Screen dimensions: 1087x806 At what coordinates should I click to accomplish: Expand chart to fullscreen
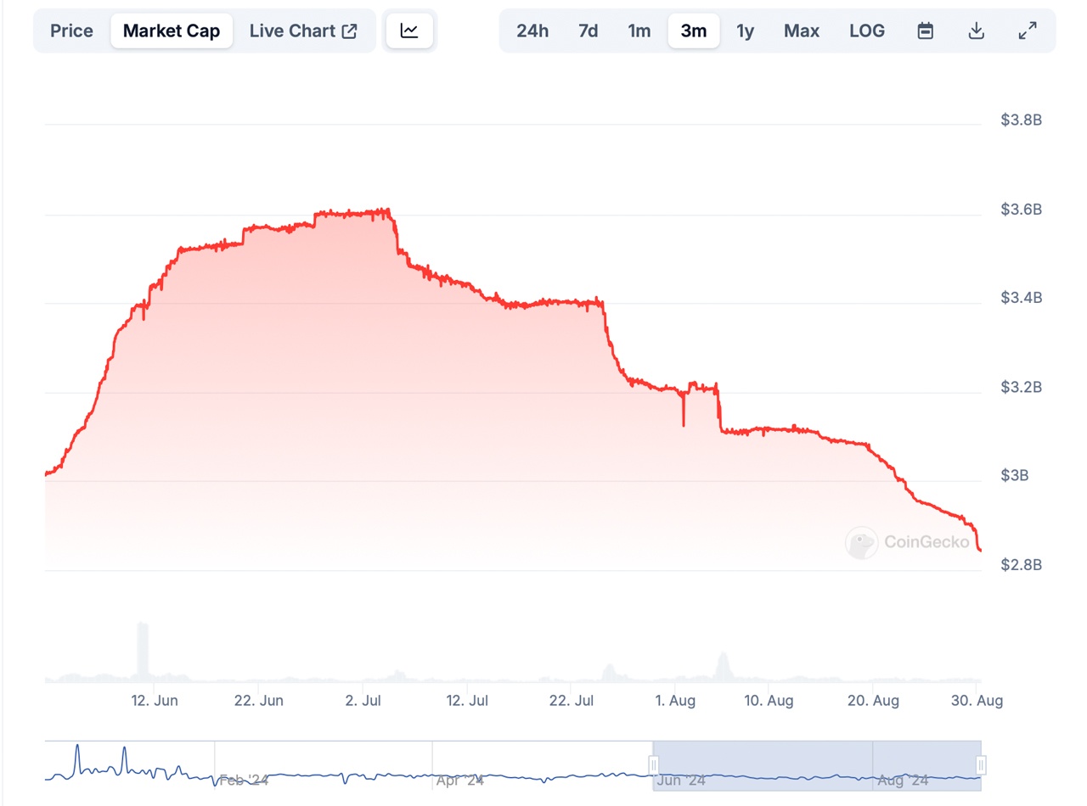point(1028,31)
